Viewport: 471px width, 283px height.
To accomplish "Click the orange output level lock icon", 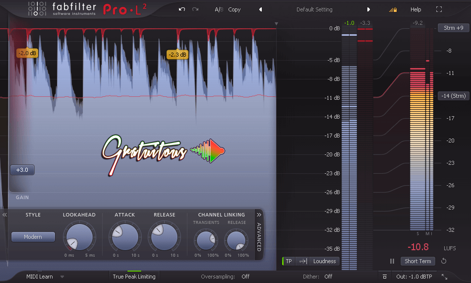I will tap(393, 10).
